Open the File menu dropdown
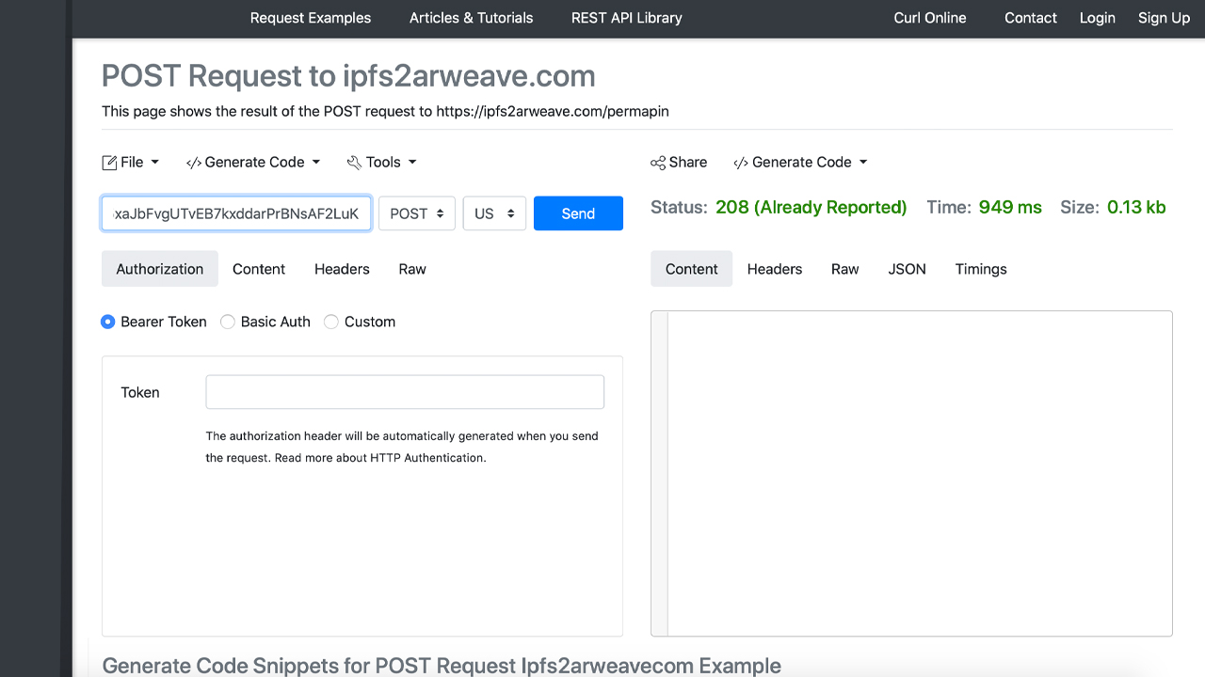 [x=131, y=162]
